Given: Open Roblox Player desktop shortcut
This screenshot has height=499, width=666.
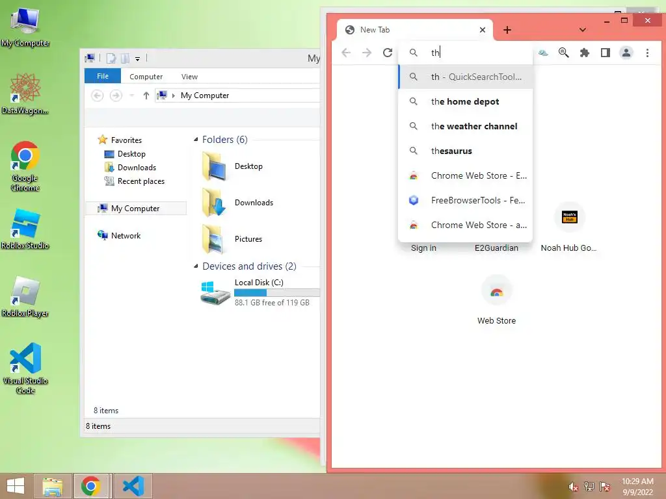Looking at the screenshot, I should (x=25, y=296).
